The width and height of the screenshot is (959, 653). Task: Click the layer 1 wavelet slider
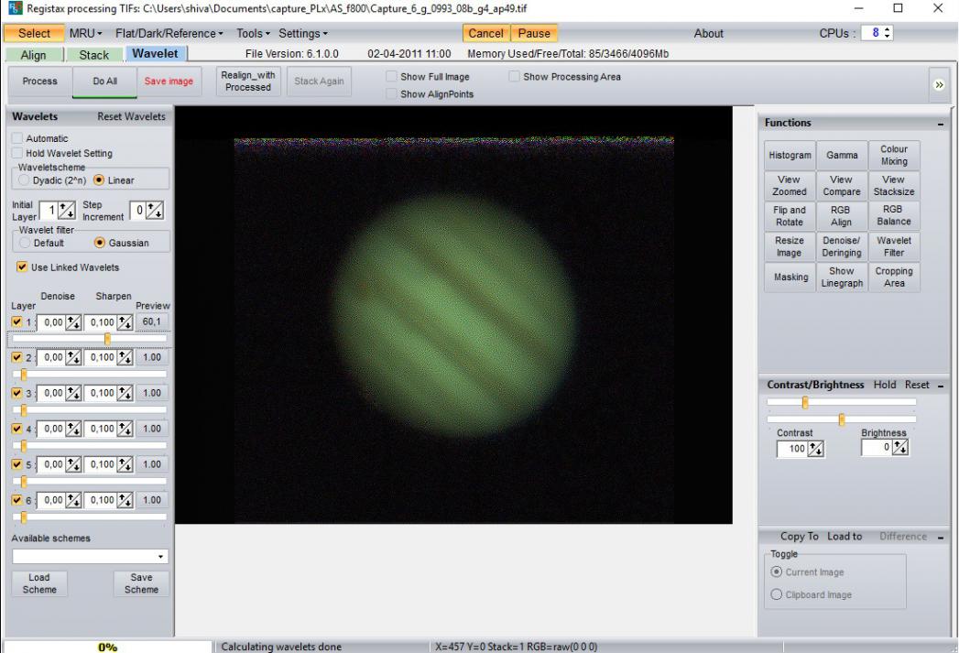[89, 339]
